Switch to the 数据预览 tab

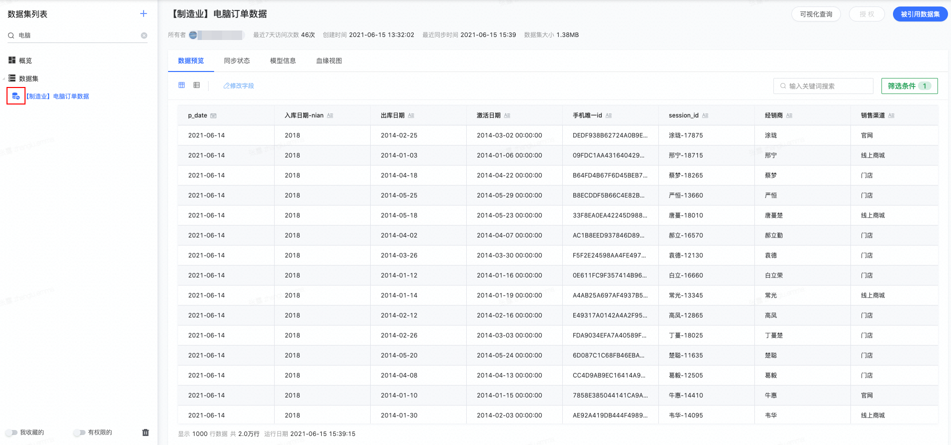(x=191, y=61)
